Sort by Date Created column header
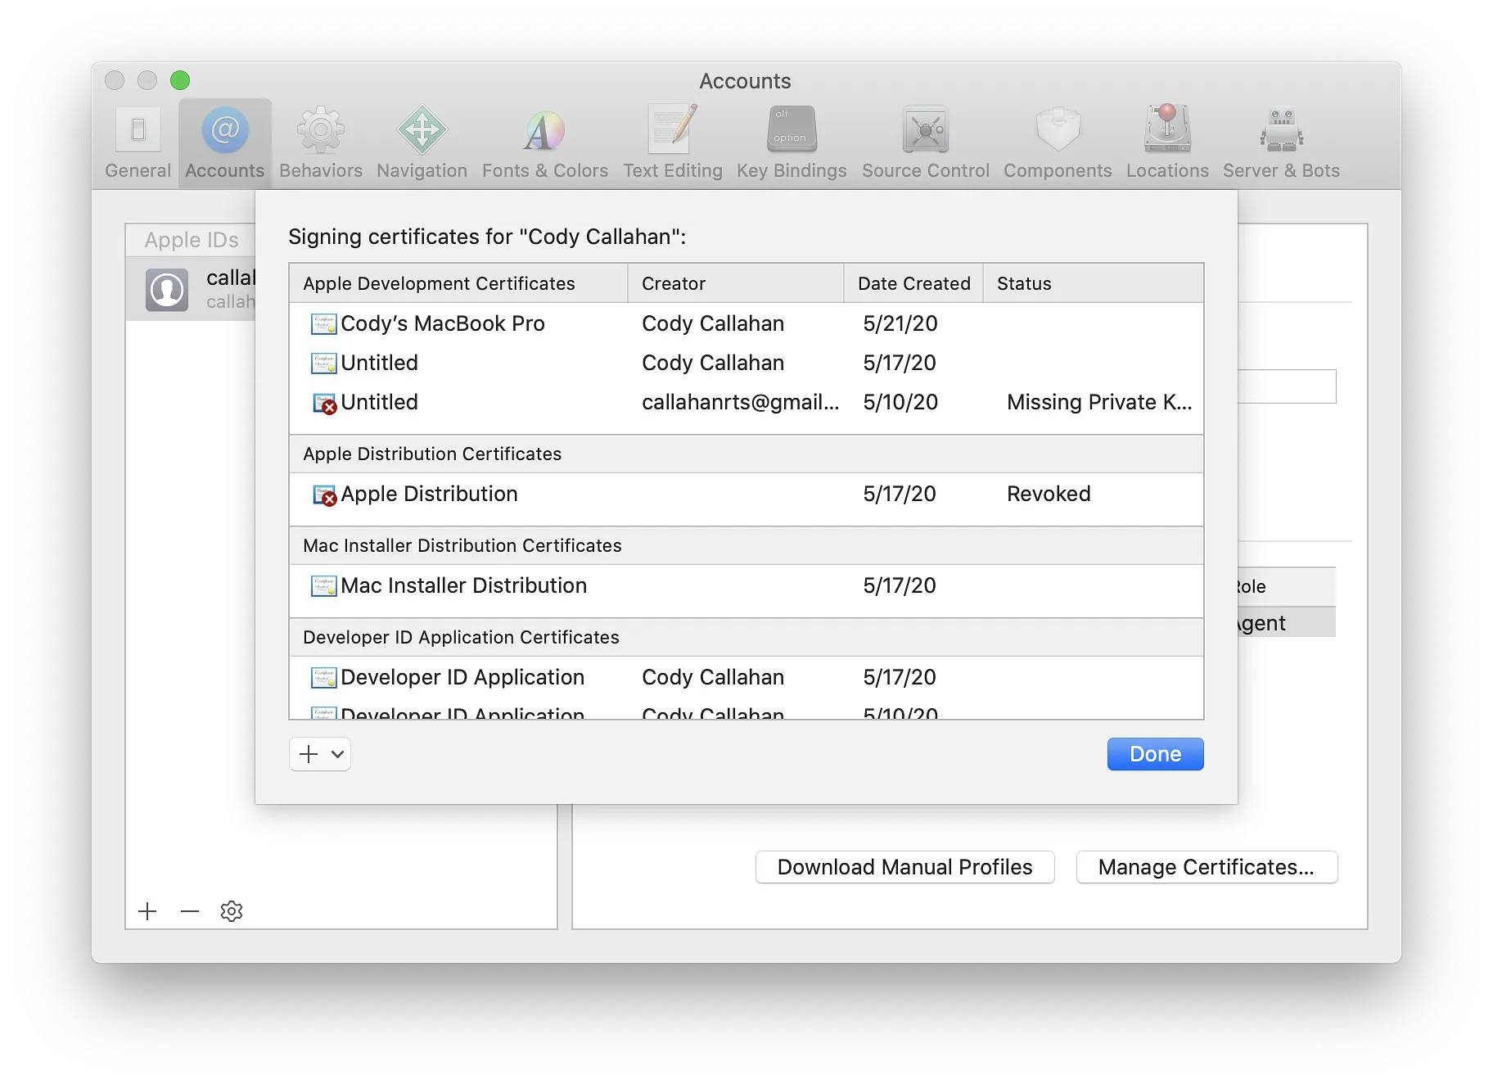The height and width of the screenshot is (1084, 1493). tap(913, 283)
